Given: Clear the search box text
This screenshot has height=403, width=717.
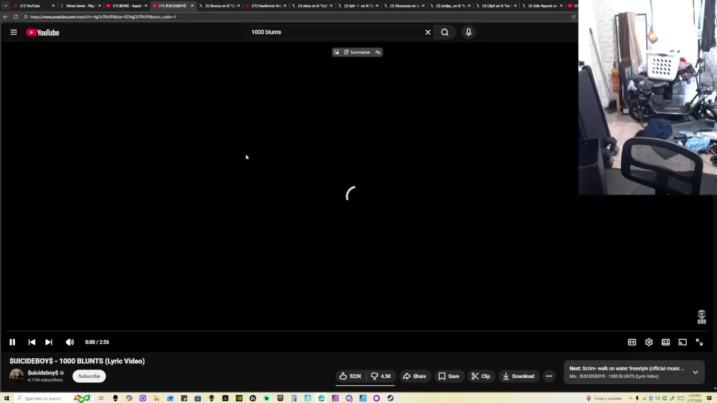Looking at the screenshot, I should pos(428,32).
